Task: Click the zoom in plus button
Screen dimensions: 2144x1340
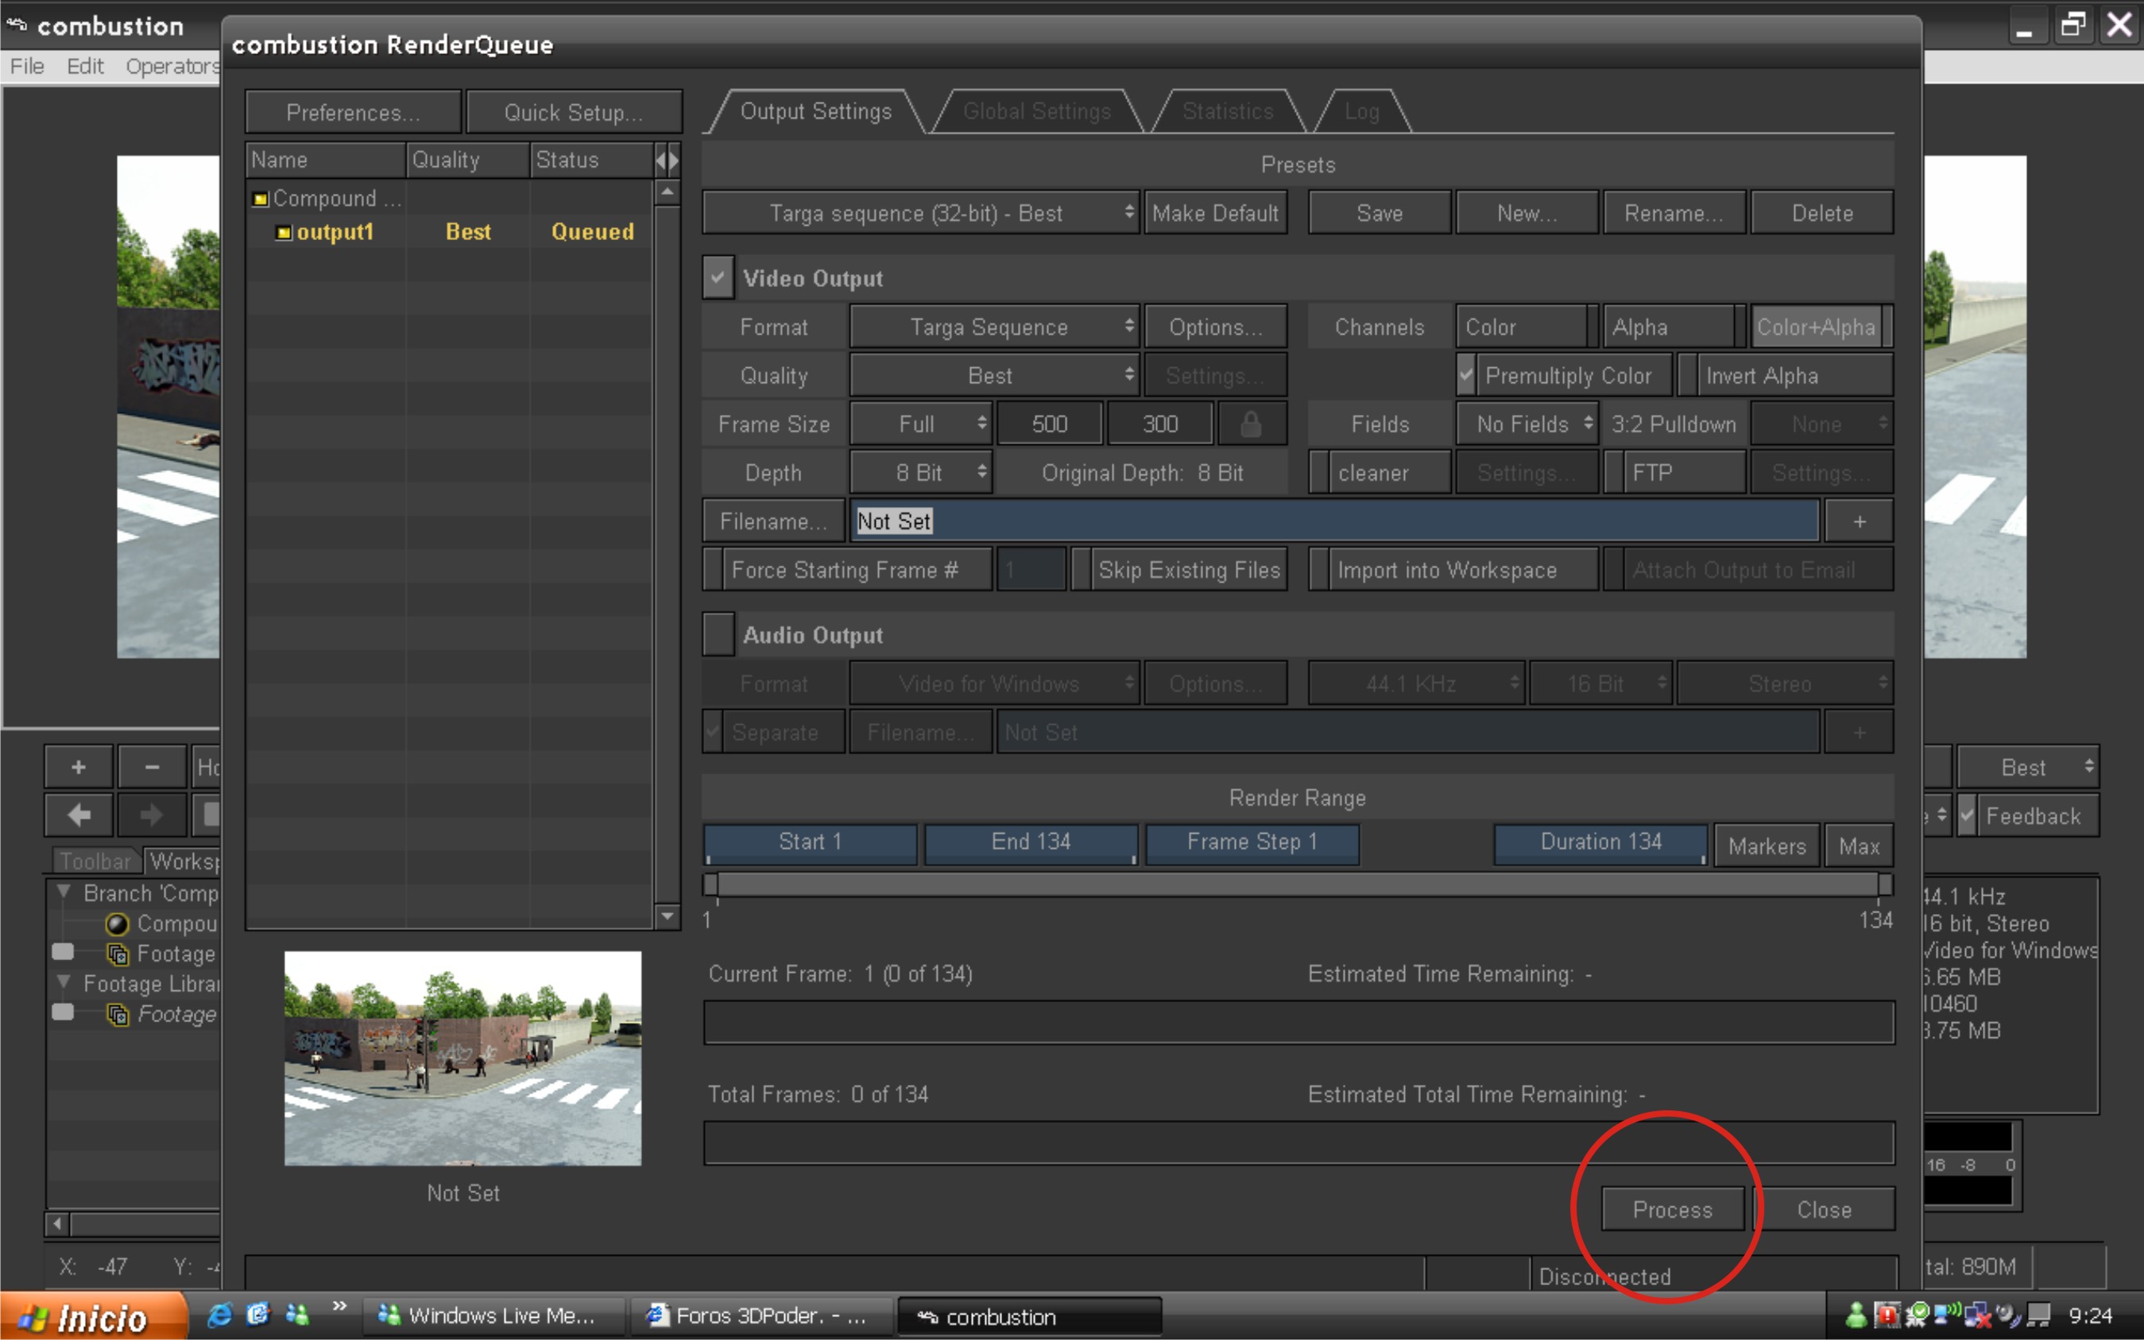Action: click(79, 767)
